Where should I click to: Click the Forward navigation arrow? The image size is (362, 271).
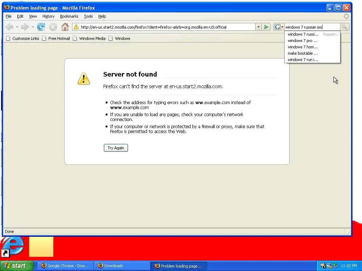point(25,27)
